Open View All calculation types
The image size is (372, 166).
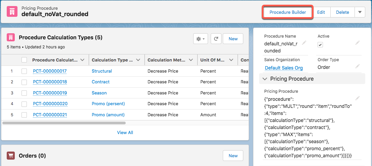(125, 132)
